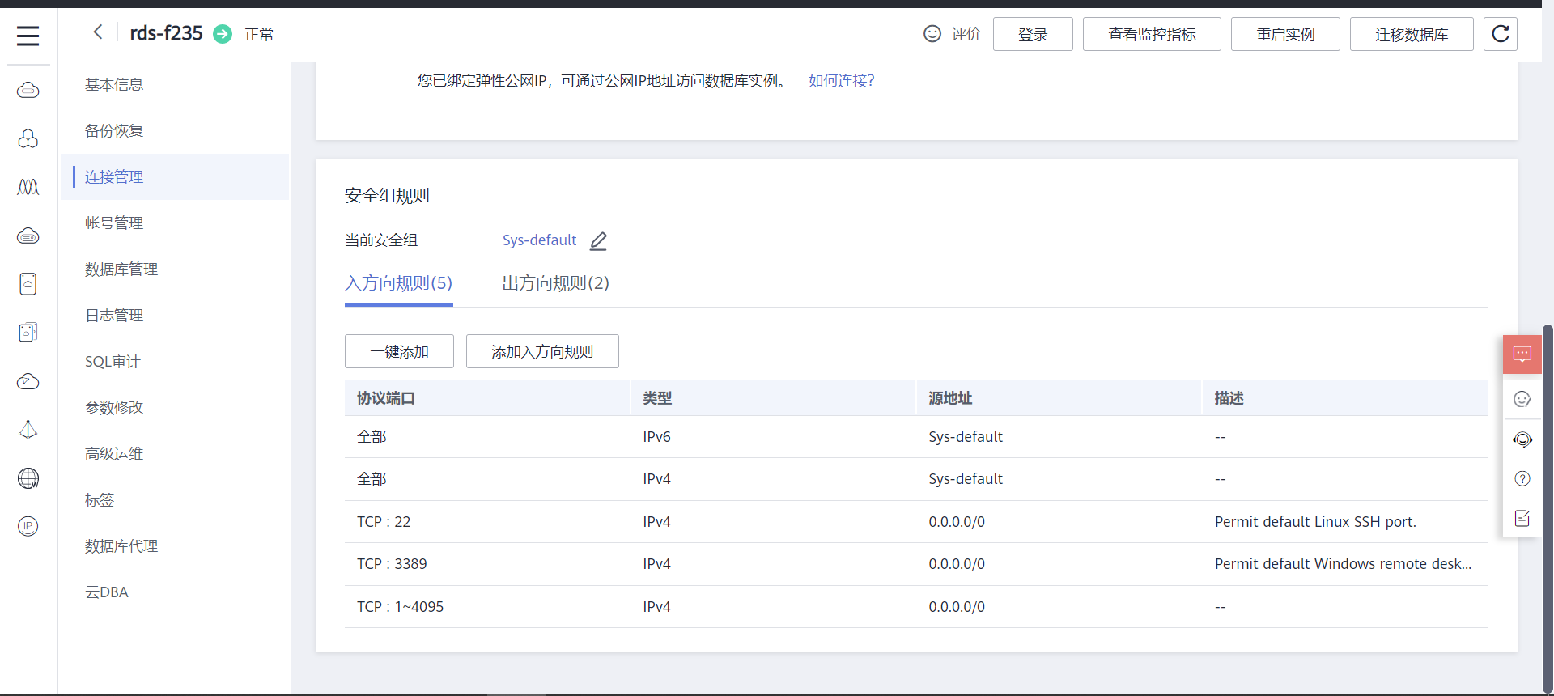The height and width of the screenshot is (696, 1554).
Task: Open the single cloud backup card sidebar icon
Action: 28,284
